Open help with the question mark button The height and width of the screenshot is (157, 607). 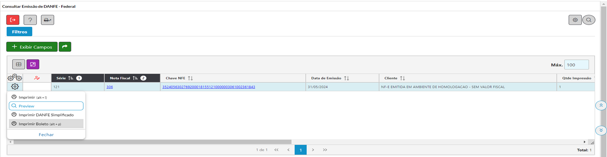pyautogui.click(x=30, y=20)
